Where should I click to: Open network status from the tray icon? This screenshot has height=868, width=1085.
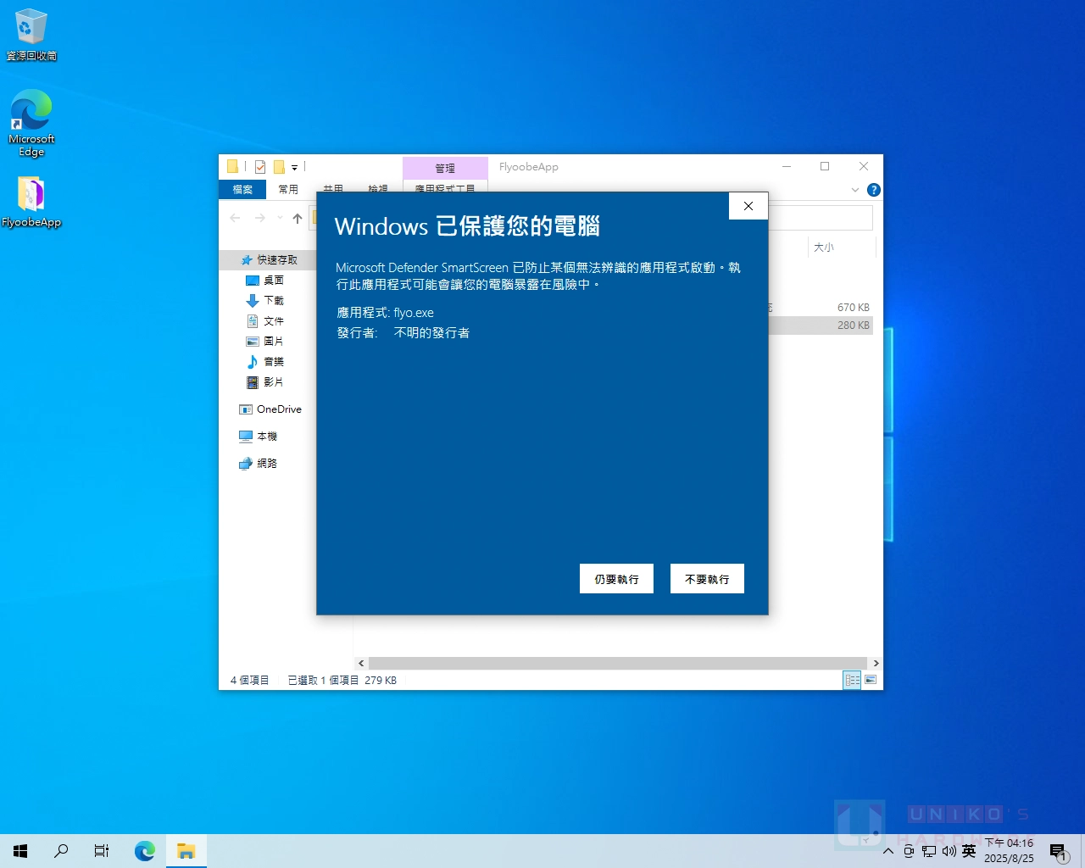[929, 851]
